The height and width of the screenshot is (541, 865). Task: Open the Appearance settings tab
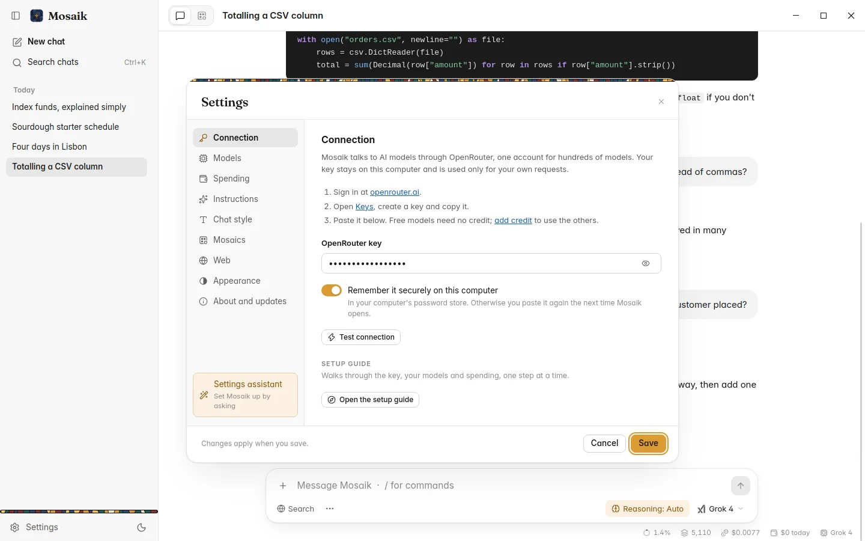245,281
